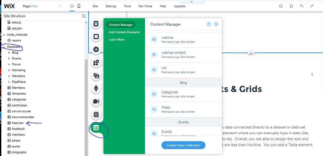This screenshot has width=323, height=156.
Task: Open the certificates collection
Action: pyautogui.click(x=19, y=105)
